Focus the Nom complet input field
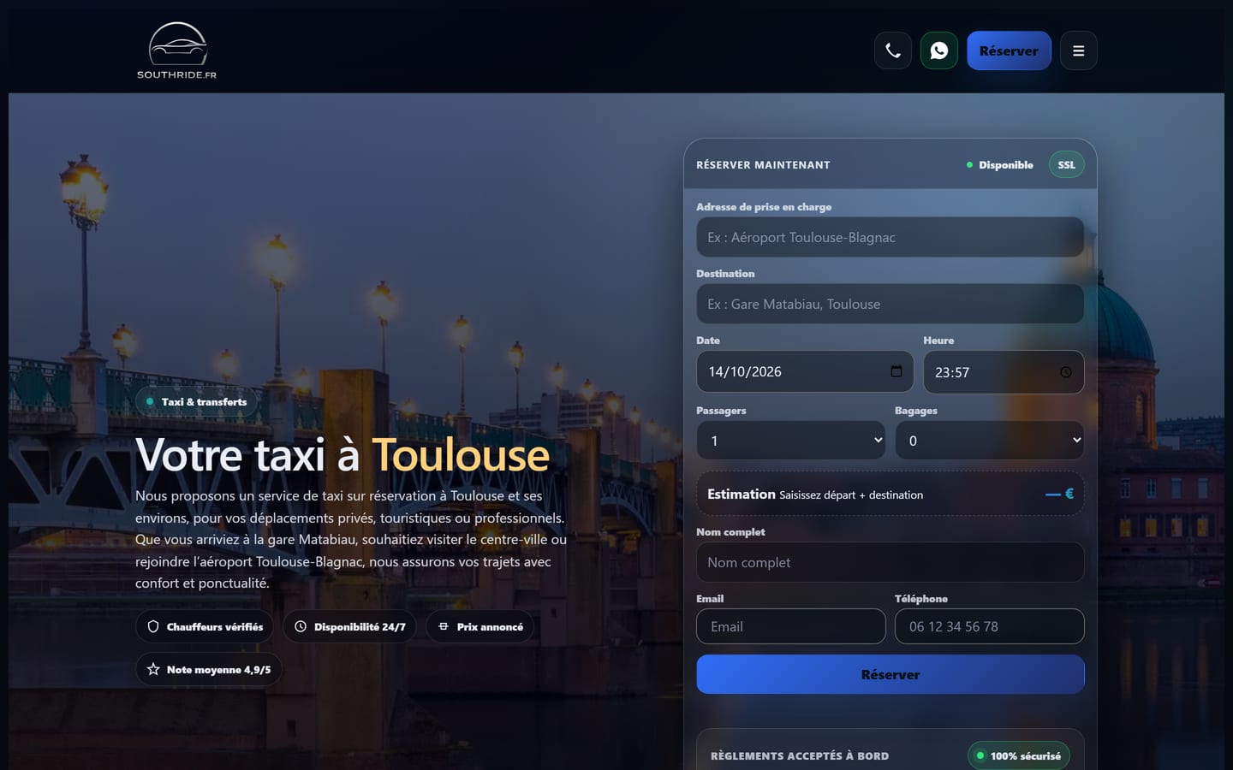Screen dimensions: 1233x770 [x=890, y=562]
